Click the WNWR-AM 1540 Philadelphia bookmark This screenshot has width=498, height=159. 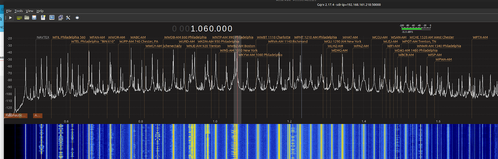439,46
